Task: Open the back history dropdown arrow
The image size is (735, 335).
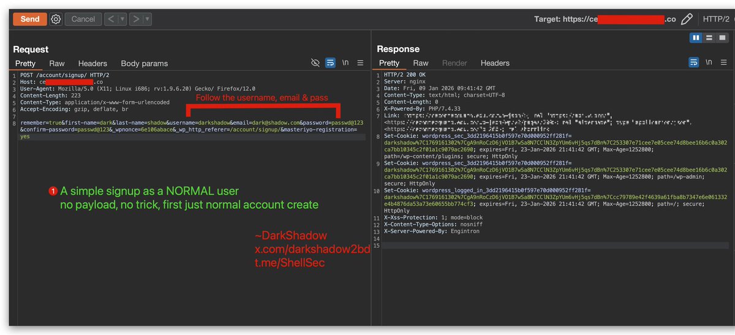Action: click(x=122, y=19)
